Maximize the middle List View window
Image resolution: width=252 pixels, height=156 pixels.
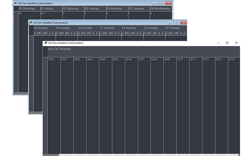[177, 23]
